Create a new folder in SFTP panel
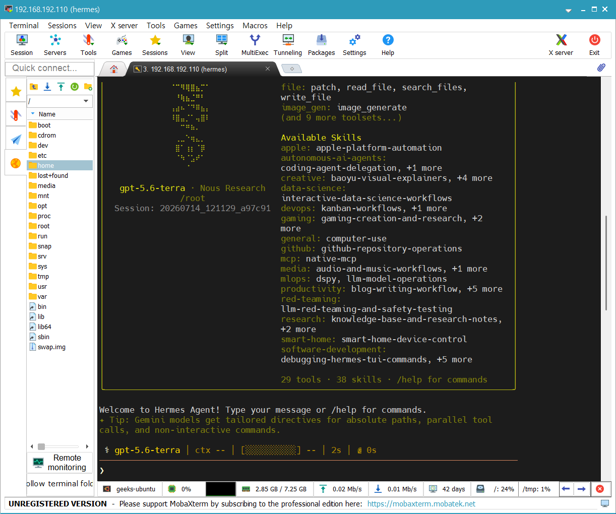 coord(88,87)
